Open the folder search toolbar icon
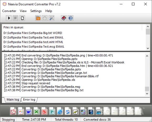 pyautogui.click(x=38, y=18)
